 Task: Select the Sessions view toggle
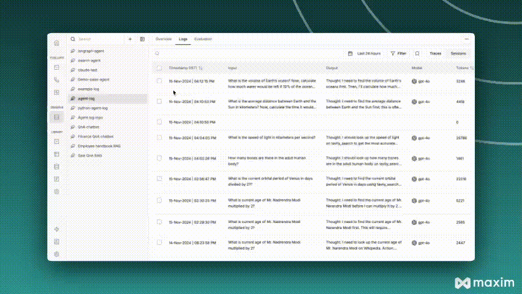pyautogui.click(x=458, y=53)
